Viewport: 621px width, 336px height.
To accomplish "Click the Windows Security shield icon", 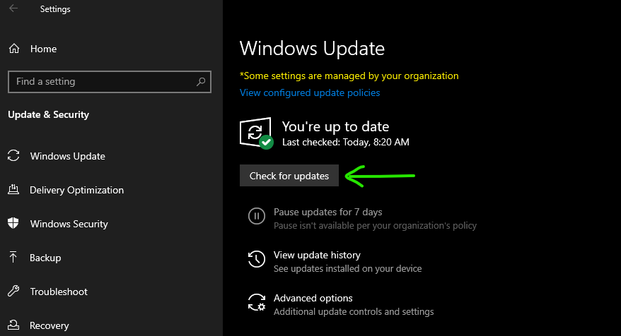I will click(13, 223).
